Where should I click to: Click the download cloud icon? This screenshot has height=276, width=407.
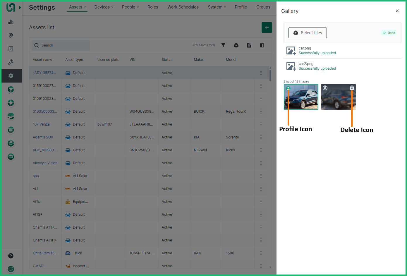[x=236, y=45]
